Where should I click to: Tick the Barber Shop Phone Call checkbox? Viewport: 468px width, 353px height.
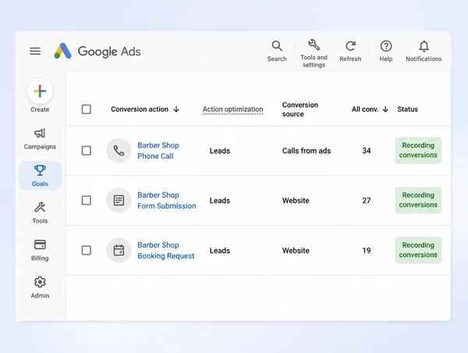click(87, 151)
